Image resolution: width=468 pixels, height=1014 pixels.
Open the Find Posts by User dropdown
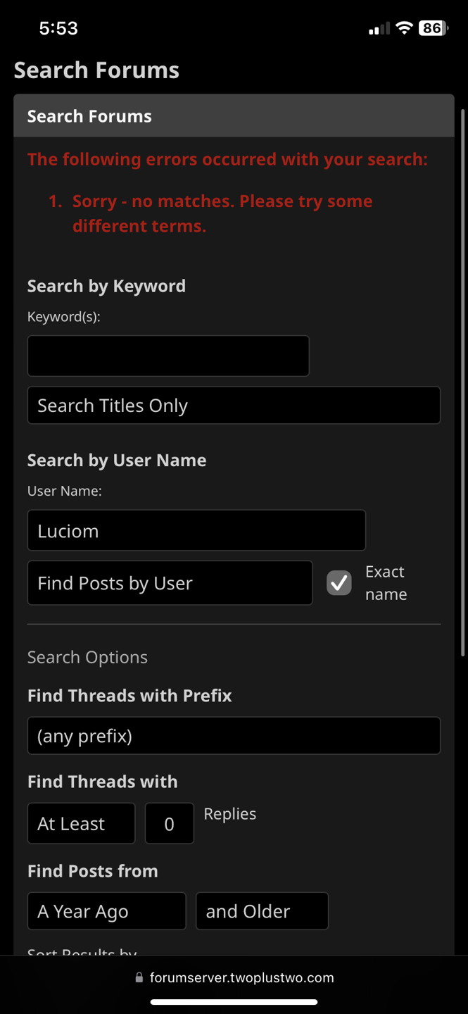coord(170,583)
